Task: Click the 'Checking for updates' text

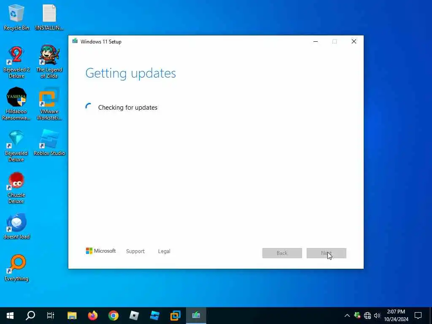Action: pos(127,108)
